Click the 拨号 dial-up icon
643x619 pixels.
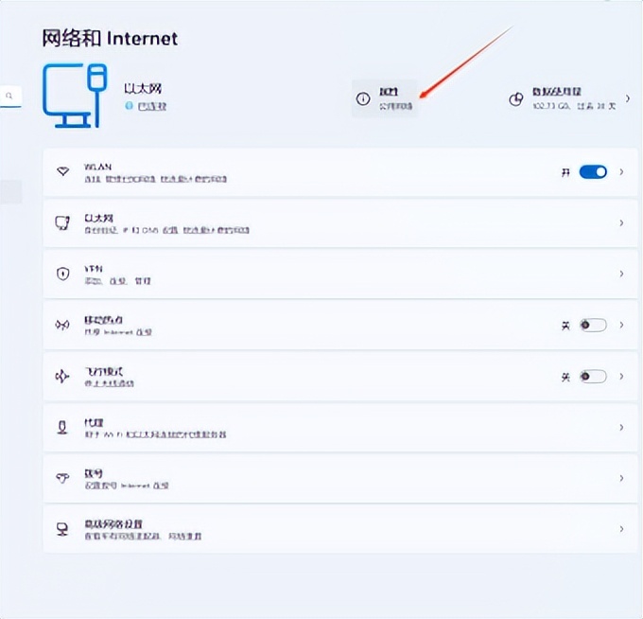click(x=63, y=478)
